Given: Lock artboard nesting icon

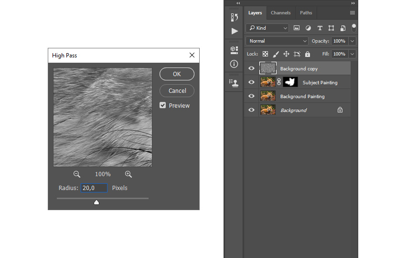Looking at the screenshot, I should point(297,54).
